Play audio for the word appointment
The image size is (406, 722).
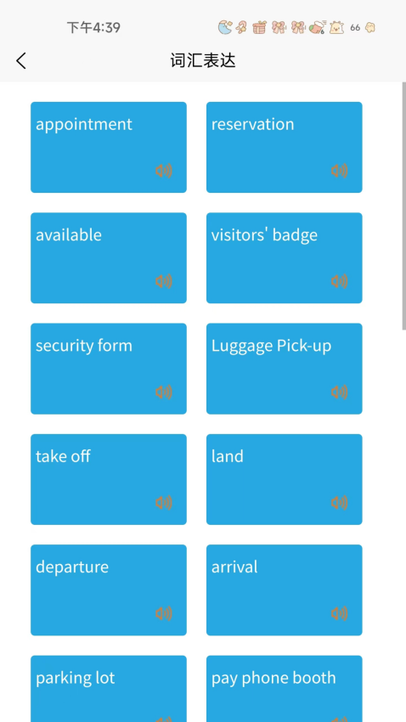tap(164, 171)
